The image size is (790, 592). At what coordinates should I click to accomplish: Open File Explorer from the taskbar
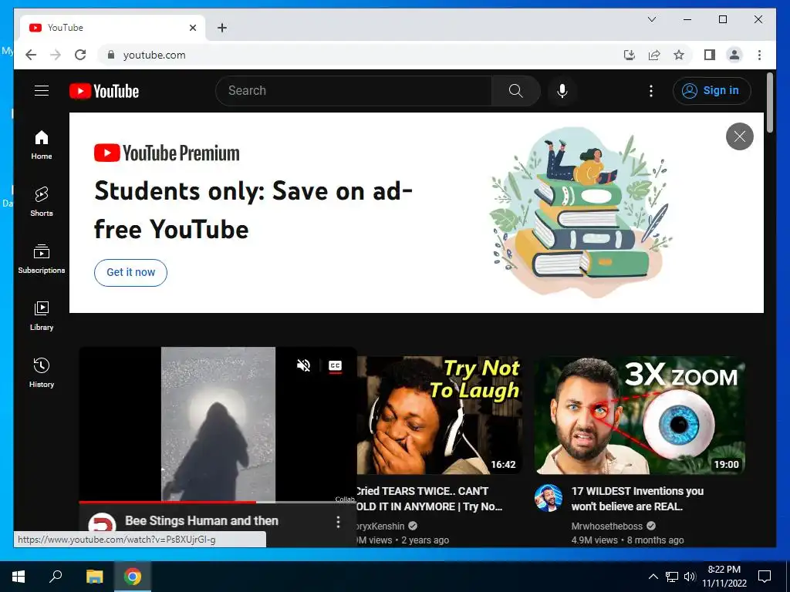(x=94, y=577)
